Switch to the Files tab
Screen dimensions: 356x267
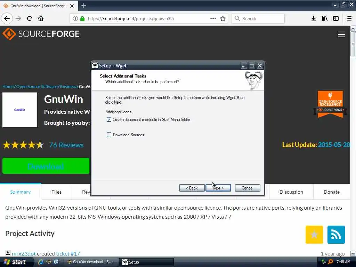pos(56,192)
